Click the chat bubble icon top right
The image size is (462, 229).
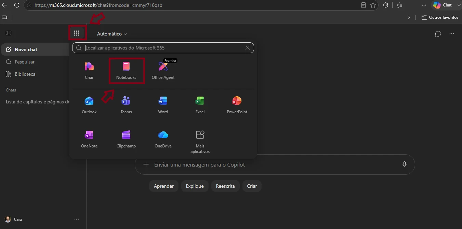coord(438,34)
